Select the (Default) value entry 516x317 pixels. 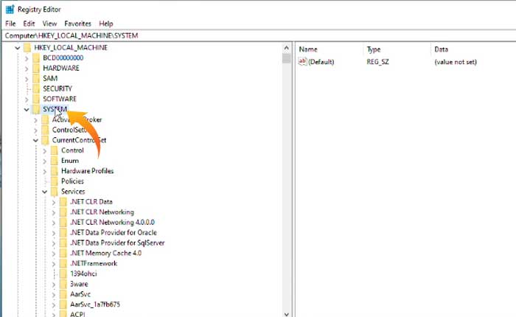point(321,62)
